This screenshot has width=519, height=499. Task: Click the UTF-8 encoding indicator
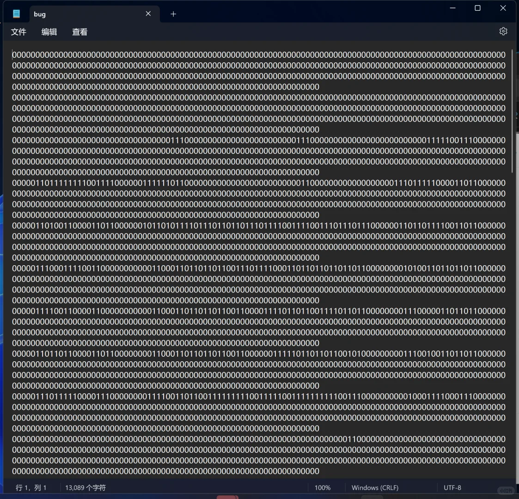coord(452,487)
